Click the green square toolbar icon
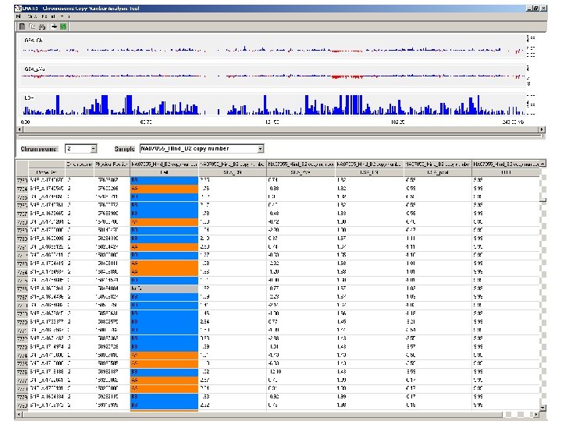This screenshot has height=421, width=562. [63, 27]
